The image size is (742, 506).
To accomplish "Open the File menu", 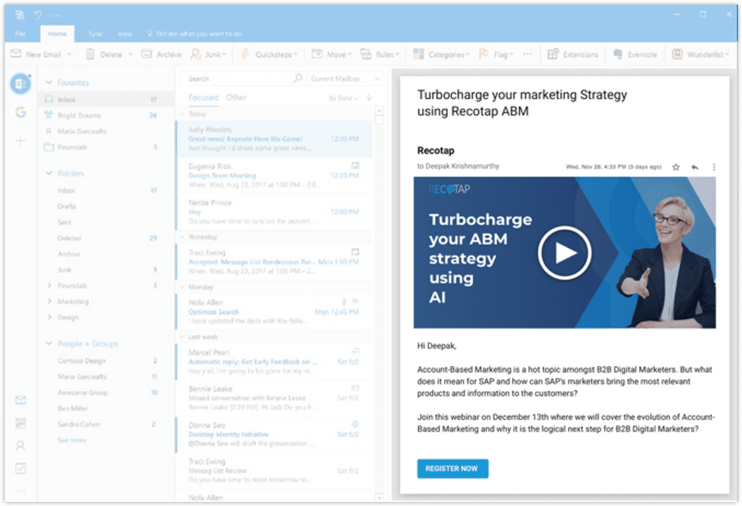I will point(20,33).
